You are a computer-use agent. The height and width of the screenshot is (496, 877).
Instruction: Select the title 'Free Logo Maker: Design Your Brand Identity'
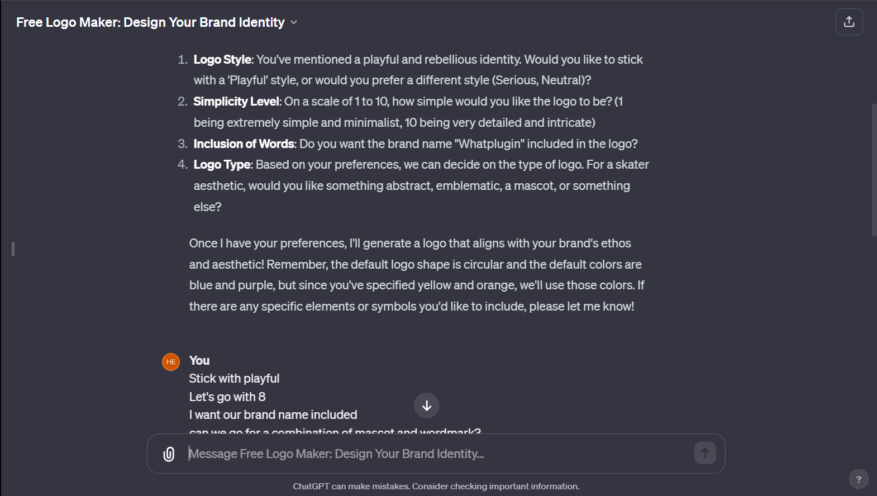click(x=150, y=22)
